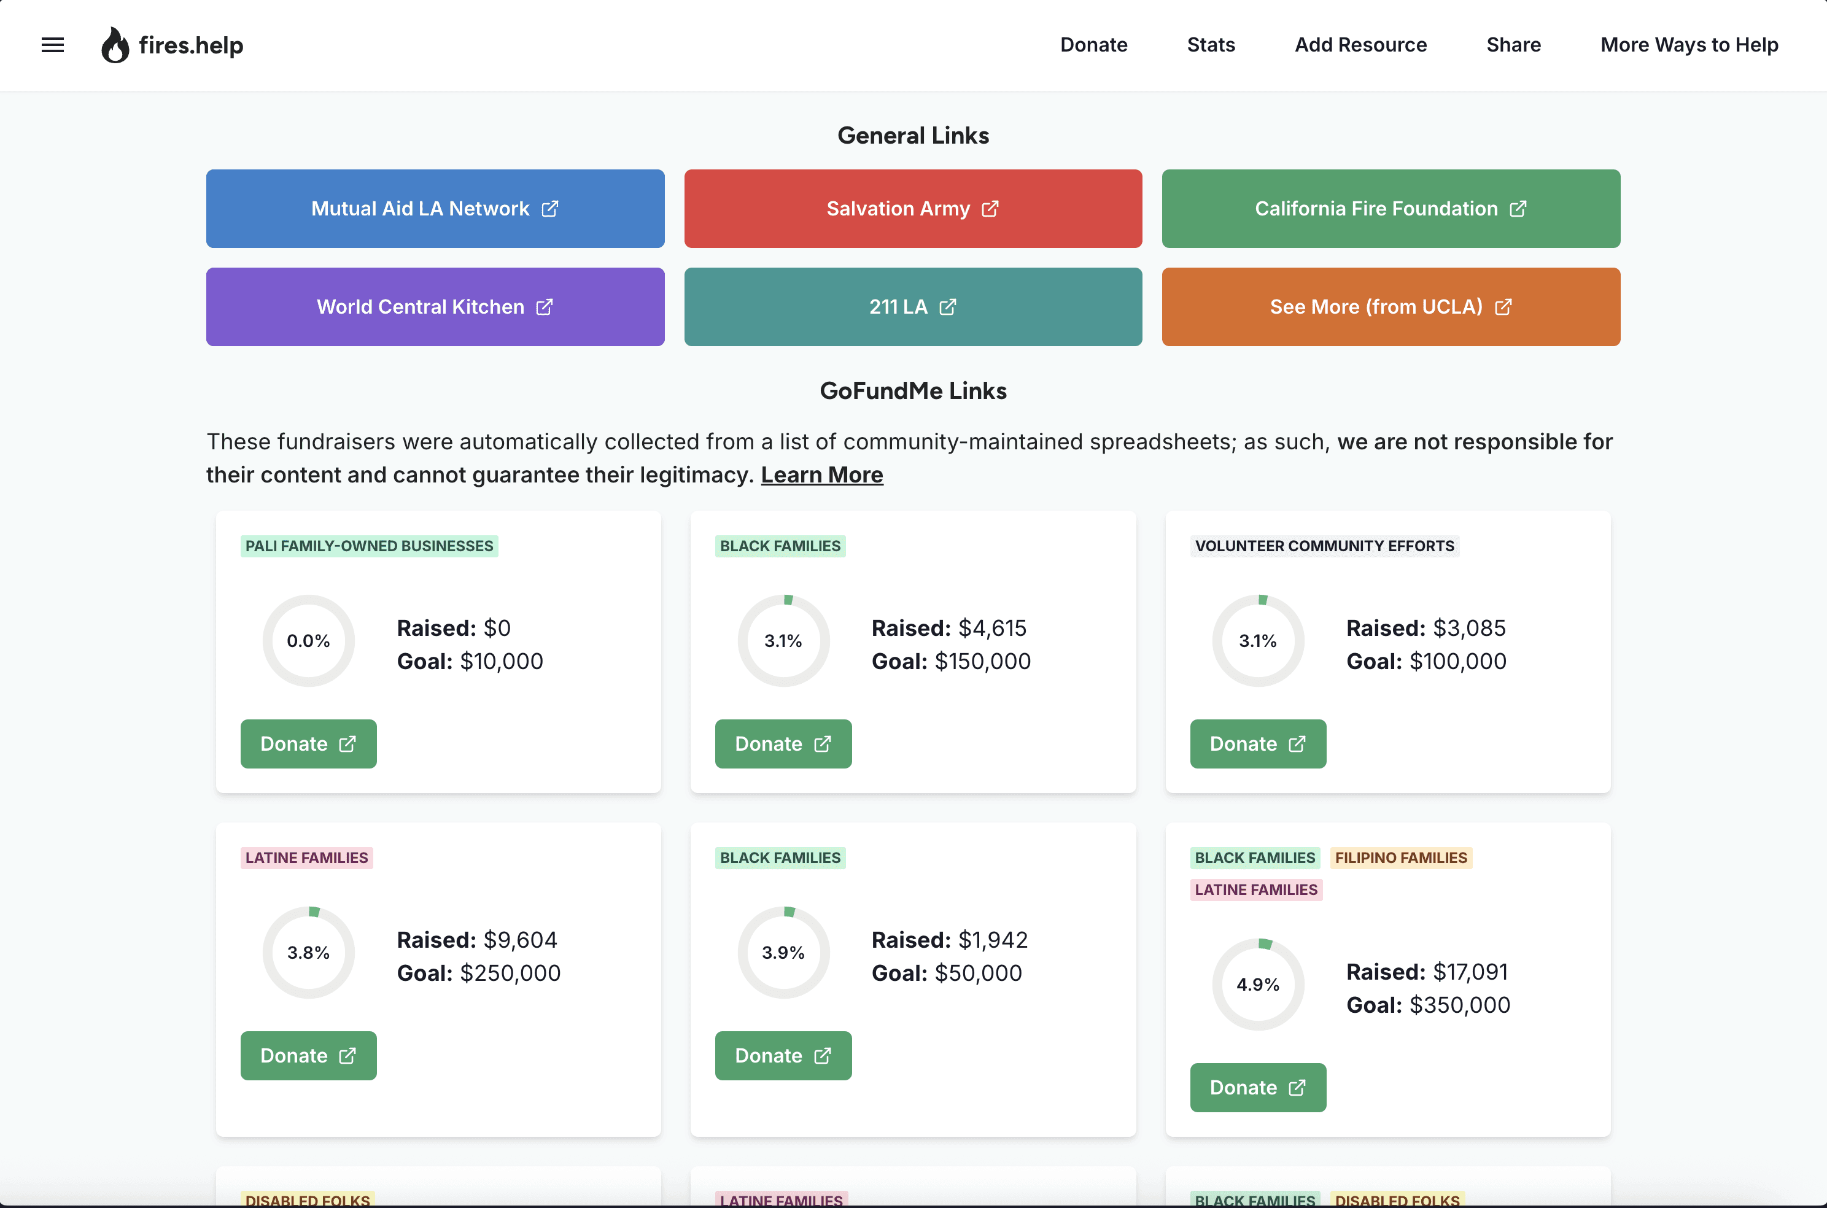Viewport: 1827px width, 1208px height.
Task: Click external-link icon on Salvation Army button
Action: coord(990,209)
